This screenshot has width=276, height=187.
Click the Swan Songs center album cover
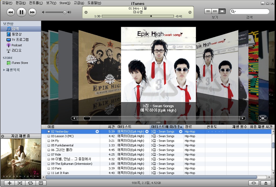[159, 65]
